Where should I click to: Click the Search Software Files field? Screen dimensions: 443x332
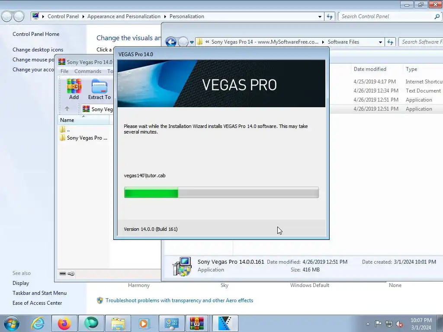(x=421, y=42)
